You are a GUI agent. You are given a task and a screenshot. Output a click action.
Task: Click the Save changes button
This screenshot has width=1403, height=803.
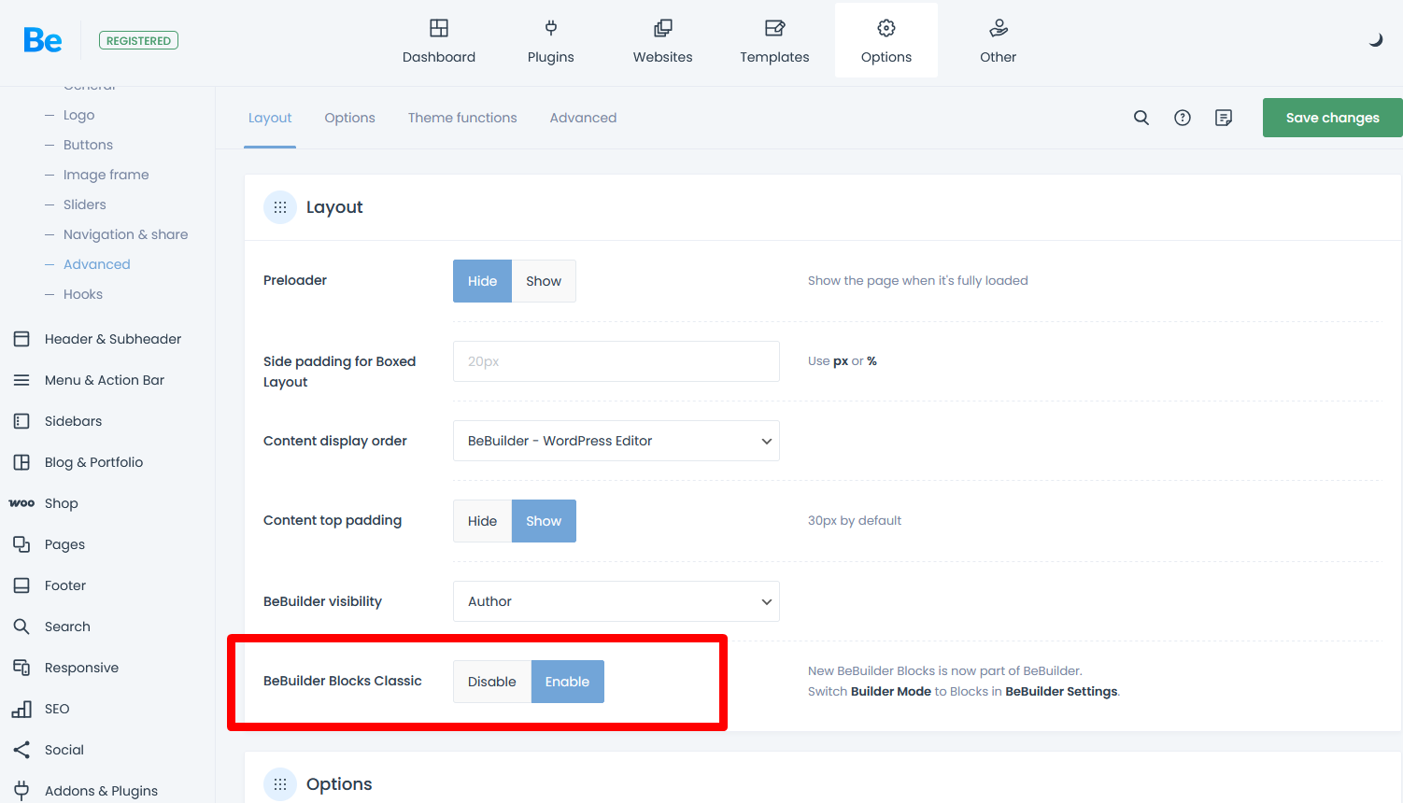[x=1331, y=118]
